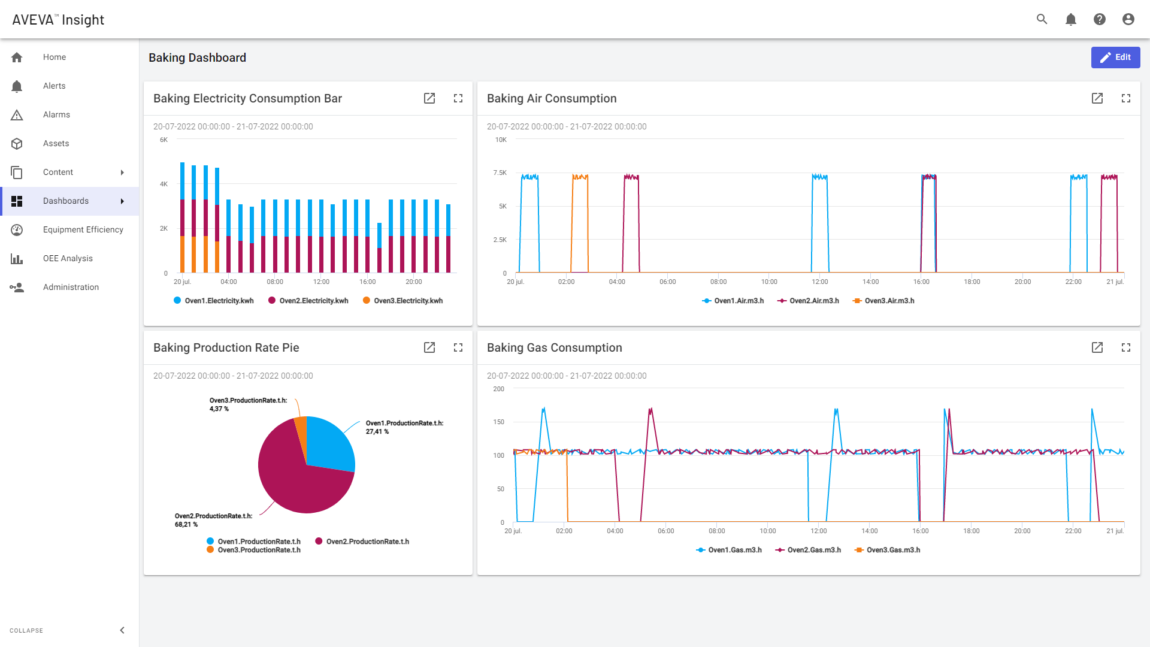
Task: Open Baking Electricity Consumption Bar in new window
Action: (429, 98)
